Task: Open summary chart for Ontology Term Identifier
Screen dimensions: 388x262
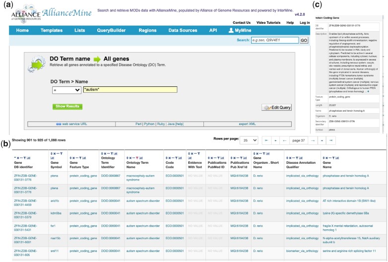Action: point(116,154)
